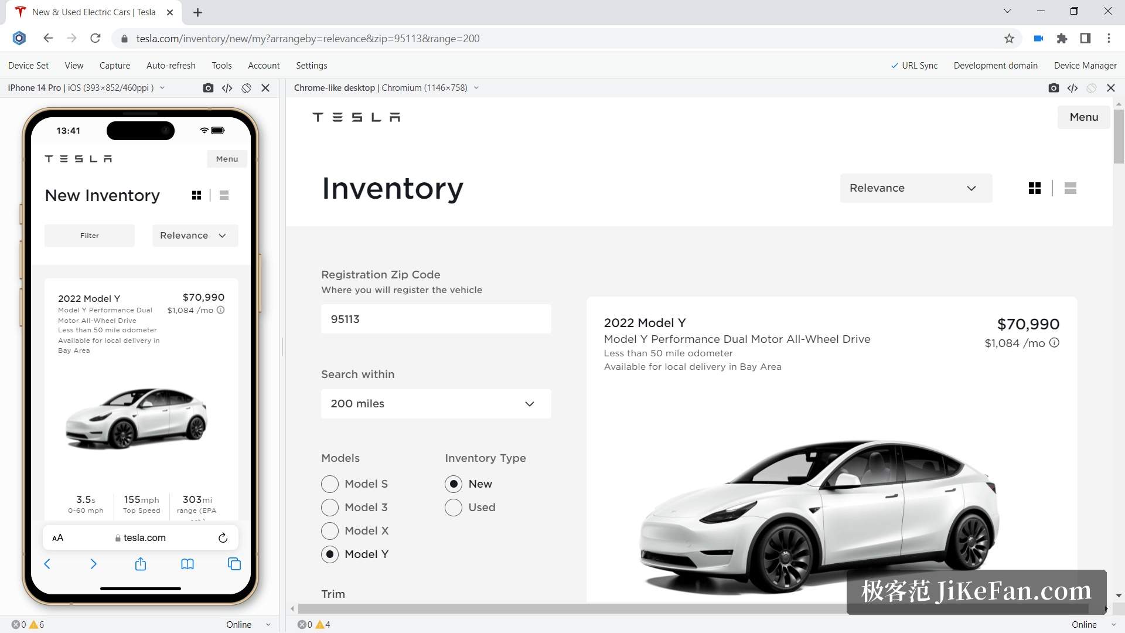Click the desktop Tesla Menu button
The image size is (1125, 633).
pyautogui.click(x=1084, y=117)
